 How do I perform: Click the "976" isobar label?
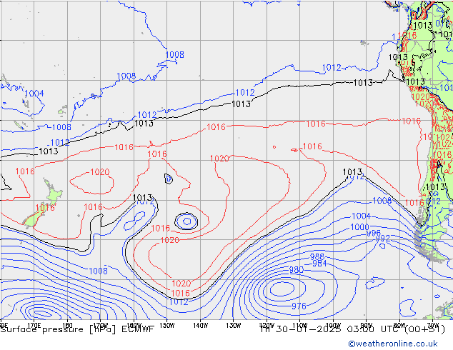pyautogui.click(x=299, y=306)
